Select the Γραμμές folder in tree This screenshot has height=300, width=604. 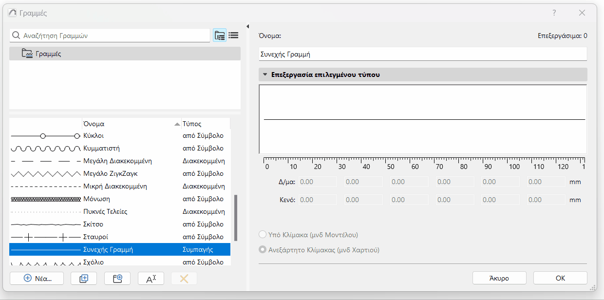point(48,54)
